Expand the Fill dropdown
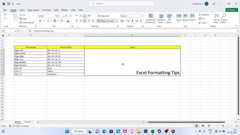Viewport: 240px width, 135px height. pyautogui.click(x=205, y=19)
